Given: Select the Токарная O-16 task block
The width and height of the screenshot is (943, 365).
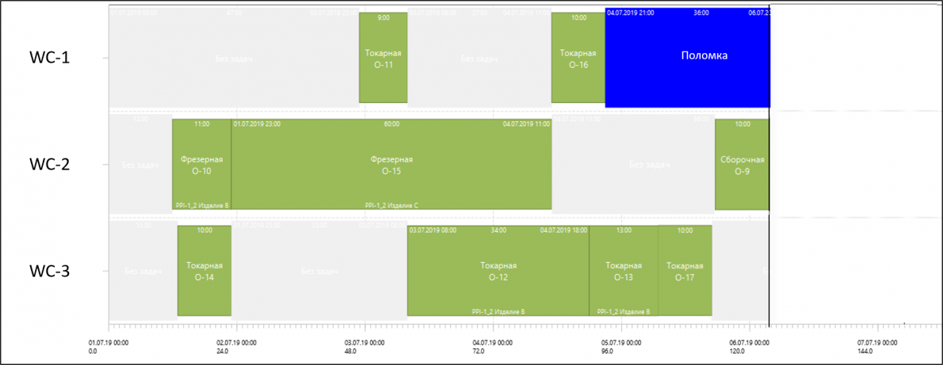Looking at the screenshot, I should point(578,58).
